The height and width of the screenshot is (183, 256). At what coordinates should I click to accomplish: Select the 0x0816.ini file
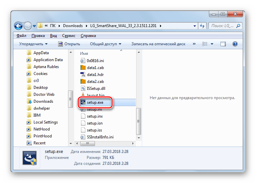[x=95, y=61]
